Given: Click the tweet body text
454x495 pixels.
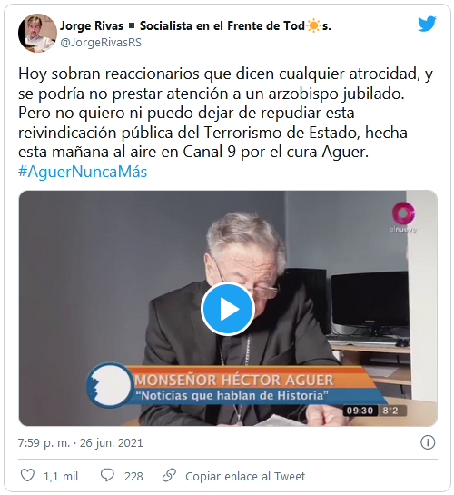Looking at the screenshot, I should 225,113.
